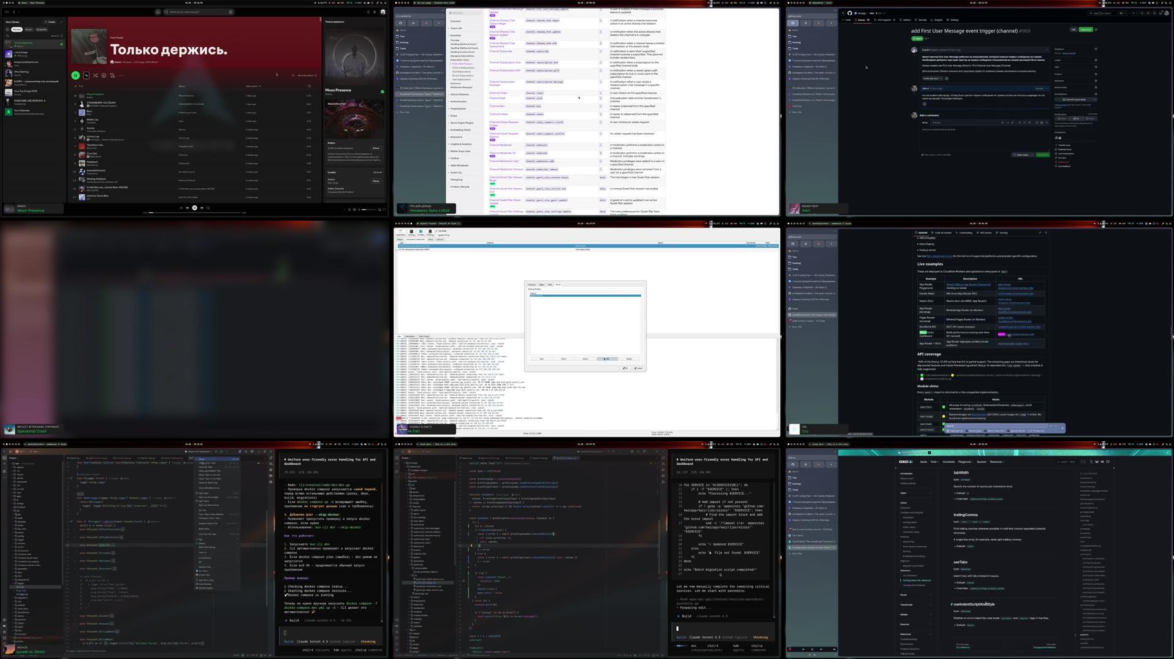Viewport: 1174px width, 659px height.
Task: Open Spotify Home via the house icon
Action: point(158,12)
